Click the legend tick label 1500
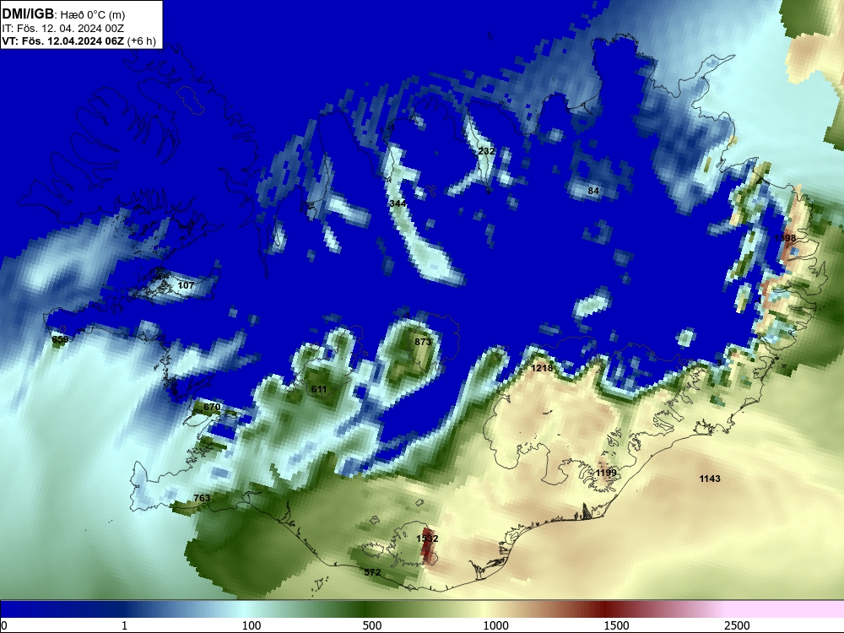Screen dimensions: 844x633 616,625
